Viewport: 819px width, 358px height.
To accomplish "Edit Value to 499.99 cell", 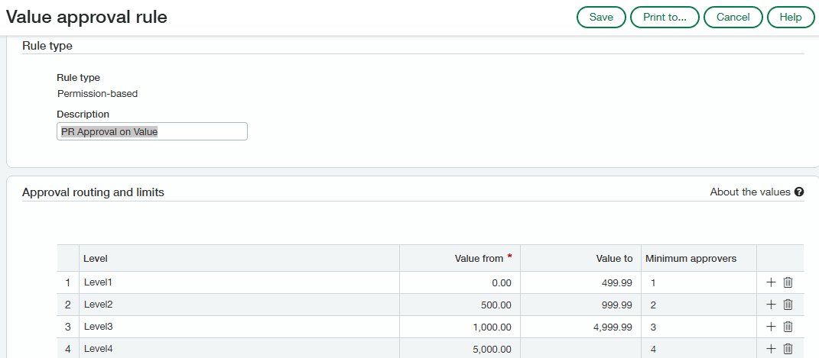I will [580, 282].
